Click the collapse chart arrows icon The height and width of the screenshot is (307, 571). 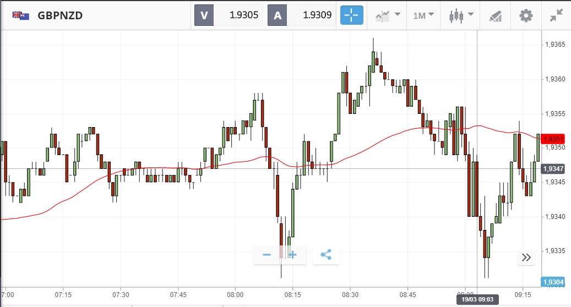tap(557, 15)
